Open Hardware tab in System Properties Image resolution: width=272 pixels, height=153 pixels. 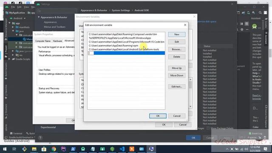57,41
